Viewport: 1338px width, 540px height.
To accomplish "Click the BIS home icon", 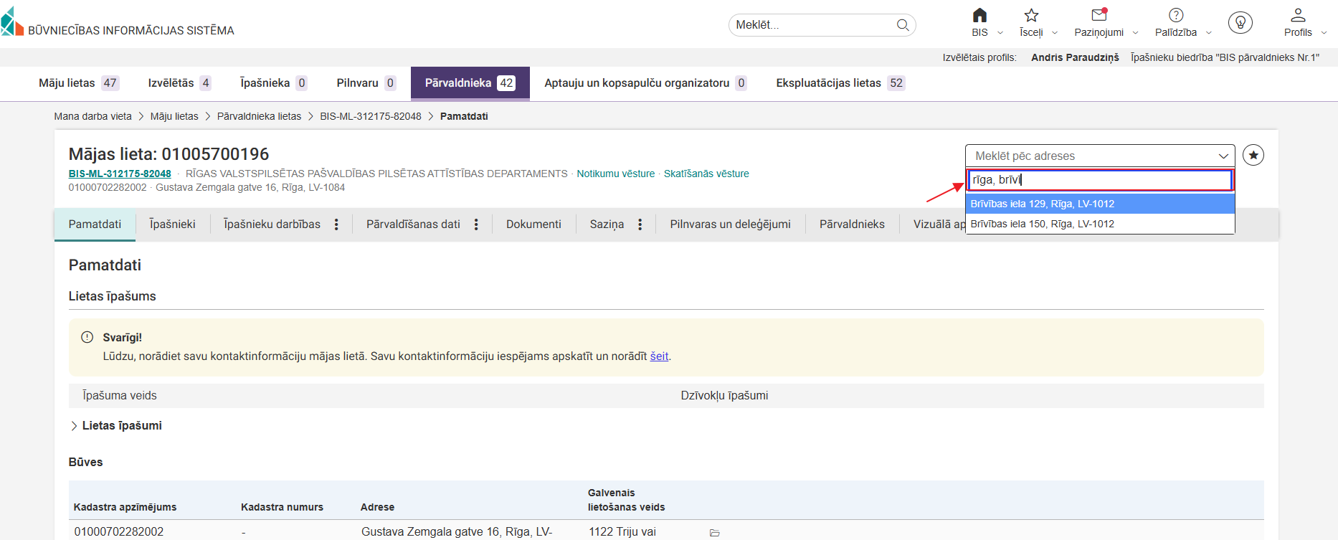I will (x=979, y=16).
